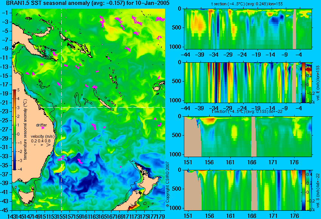This screenshot has height=219, width=321.
Task: Click the '-4' label under the top temperature section
Action: 299,55
